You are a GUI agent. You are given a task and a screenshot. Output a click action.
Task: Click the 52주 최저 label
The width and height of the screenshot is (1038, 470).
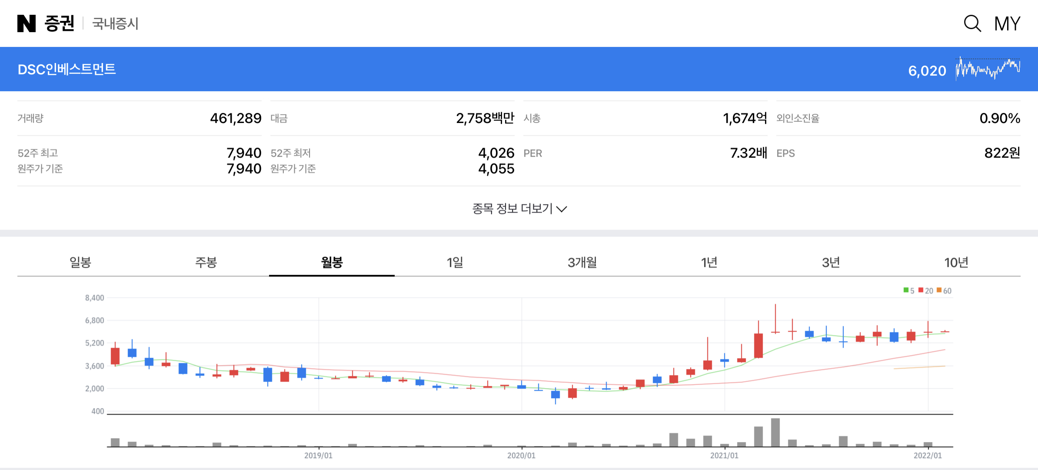point(291,153)
